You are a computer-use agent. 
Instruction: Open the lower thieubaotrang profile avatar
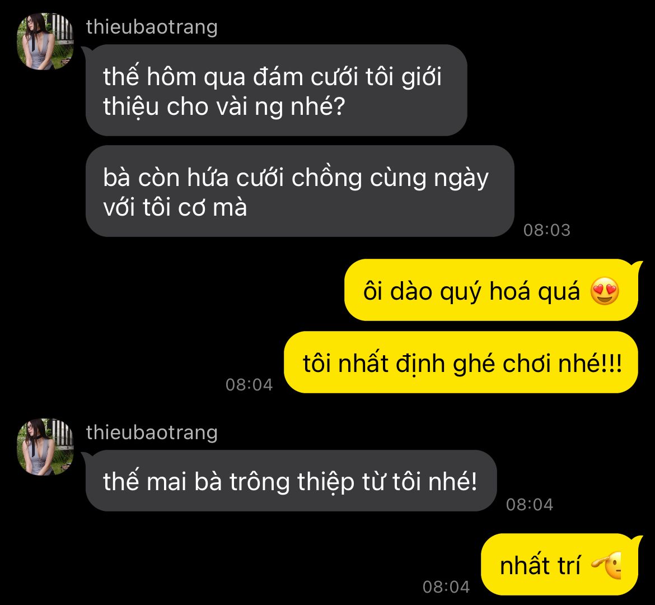[x=45, y=447]
